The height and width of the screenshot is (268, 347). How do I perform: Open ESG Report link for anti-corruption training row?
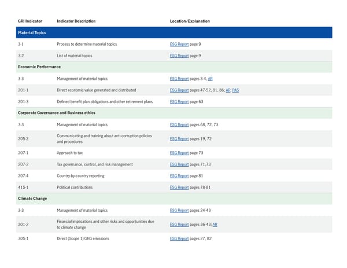tap(179, 139)
